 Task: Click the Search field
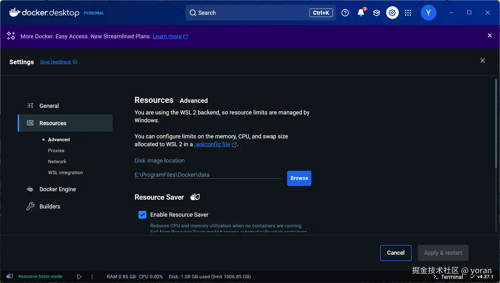(261, 13)
